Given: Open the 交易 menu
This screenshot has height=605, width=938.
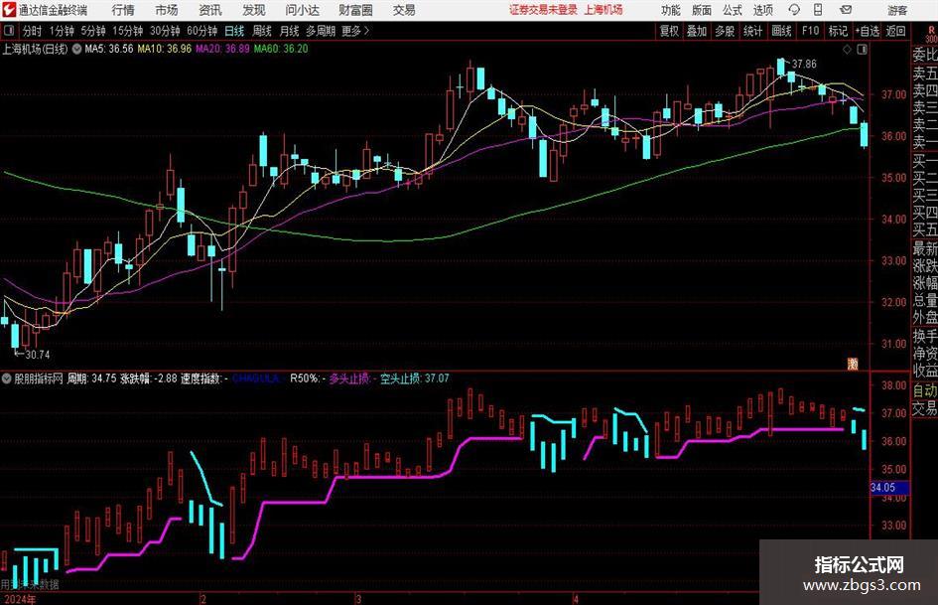Looking at the screenshot, I should click(404, 10).
